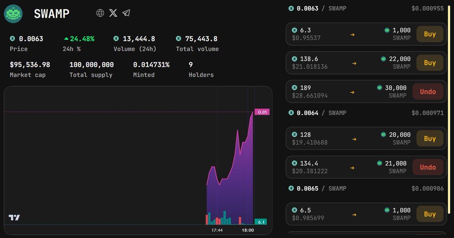Undo the 30,000 SWAMP order for 189
Screen dimensions: 454x238
click(428, 91)
